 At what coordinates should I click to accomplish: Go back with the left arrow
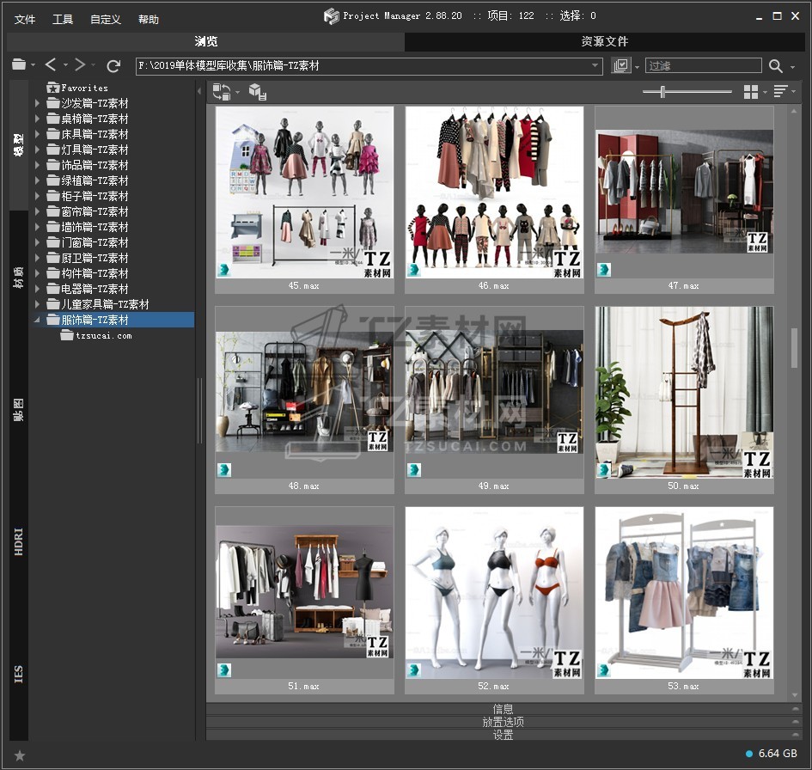click(x=51, y=65)
